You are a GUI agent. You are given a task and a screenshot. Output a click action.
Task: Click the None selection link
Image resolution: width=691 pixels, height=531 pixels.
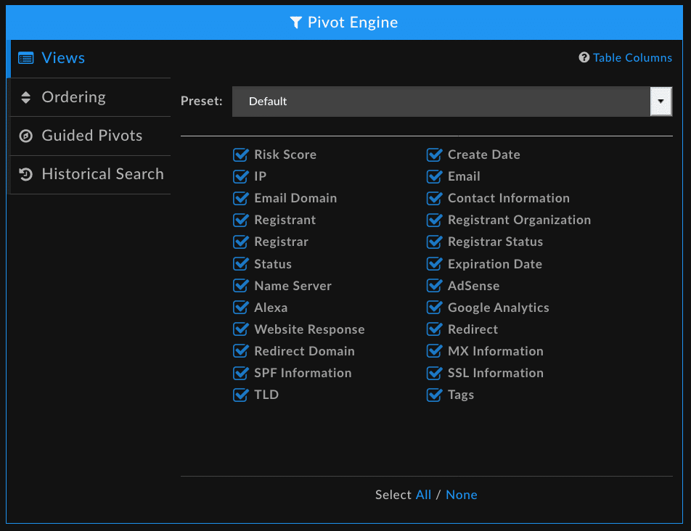click(462, 495)
